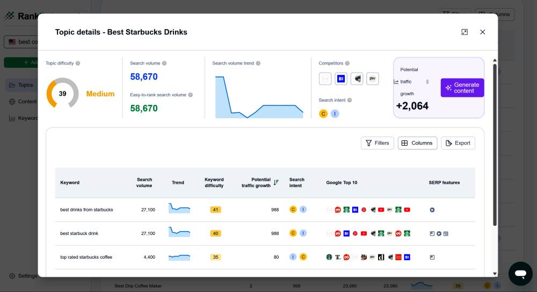The width and height of the screenshot is (537, 292).
Task: Click the Starbucks icon in 'top rated starbucks coffee' row
Action: (329, 257)
